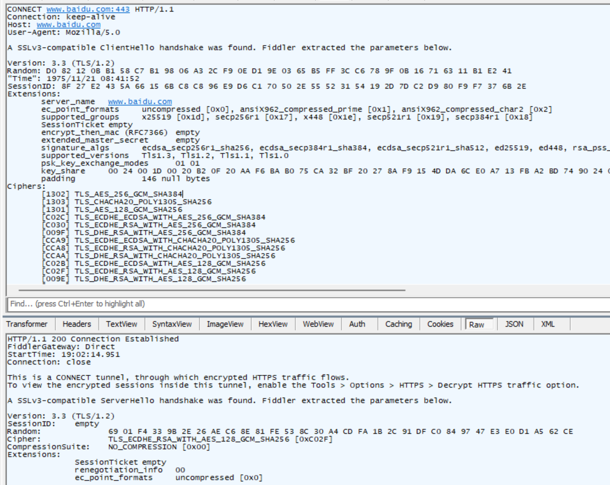Click the extended_master_secret extension row
The height and width of the screenshot is (485, 610).
pos(120,141)
